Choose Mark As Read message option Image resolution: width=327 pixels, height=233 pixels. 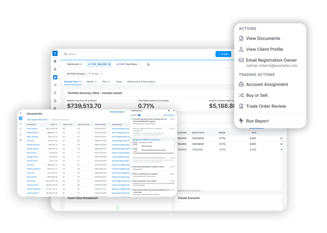[147, 146]
